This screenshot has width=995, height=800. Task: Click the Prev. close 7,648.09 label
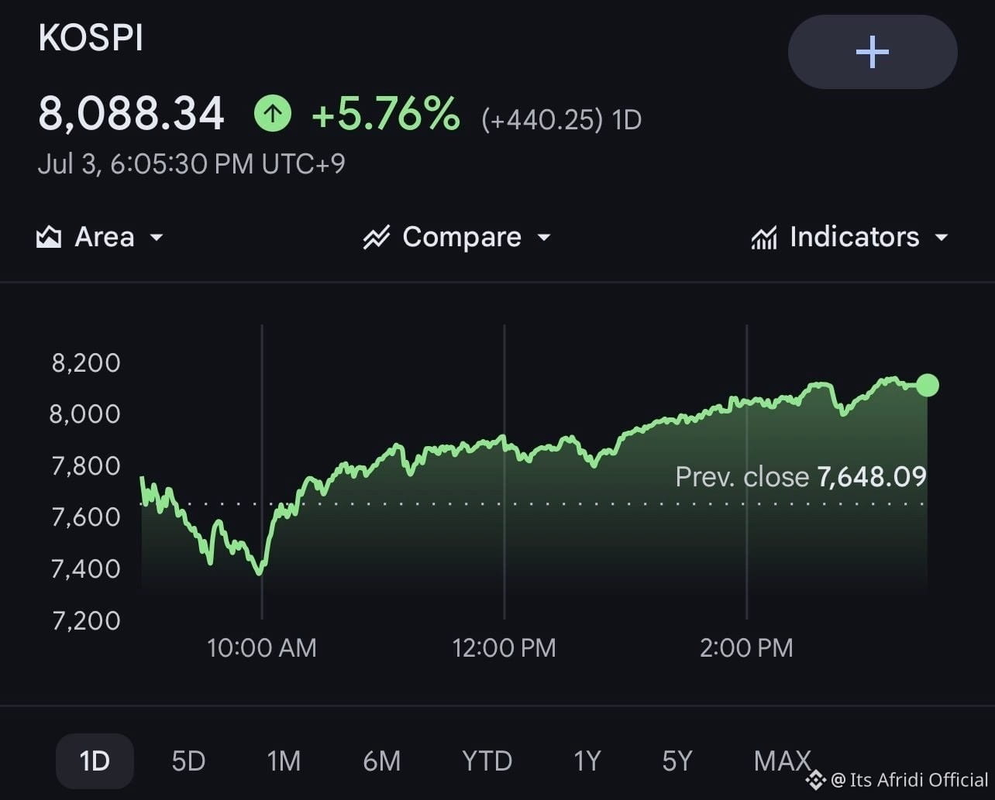pos(800,476)
